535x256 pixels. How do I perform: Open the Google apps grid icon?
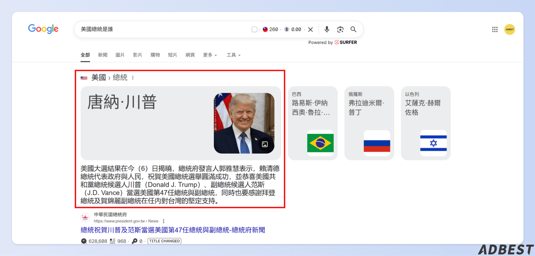coord(495,29)
